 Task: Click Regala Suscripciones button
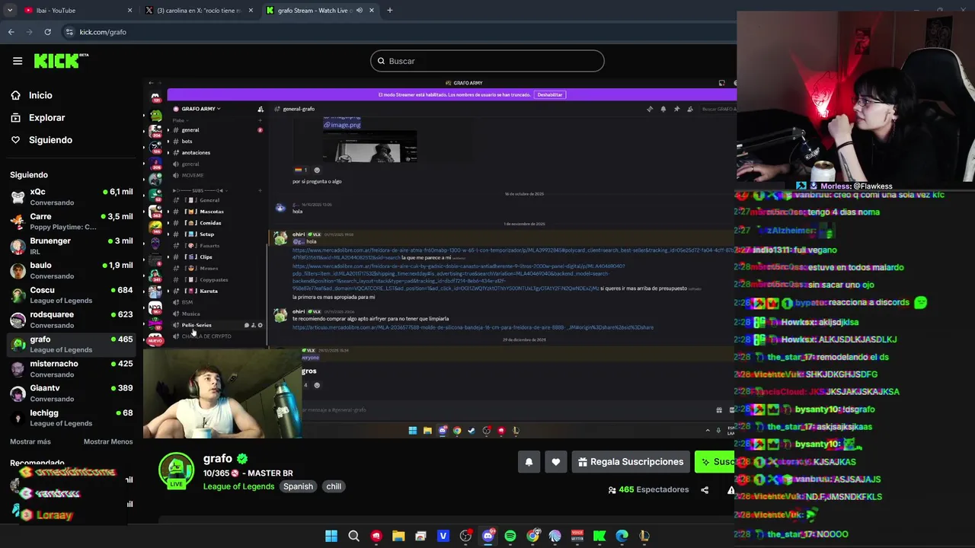(631, 462)
